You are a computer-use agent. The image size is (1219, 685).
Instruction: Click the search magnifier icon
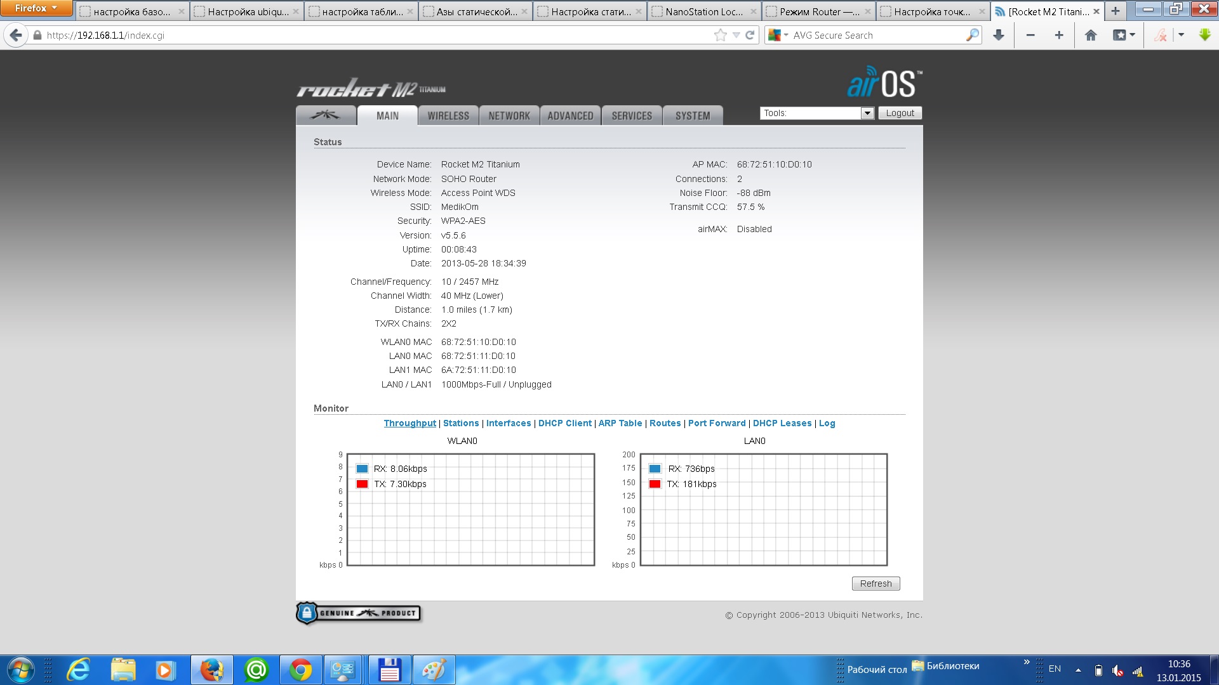pos(972,35)
